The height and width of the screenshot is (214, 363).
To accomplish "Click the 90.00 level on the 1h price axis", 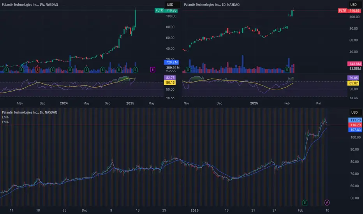I will click(355, 149).
